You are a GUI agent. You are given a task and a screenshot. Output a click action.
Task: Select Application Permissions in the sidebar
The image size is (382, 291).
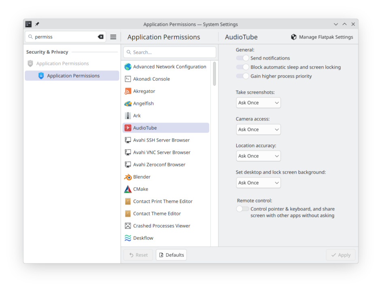coord(73,76)
